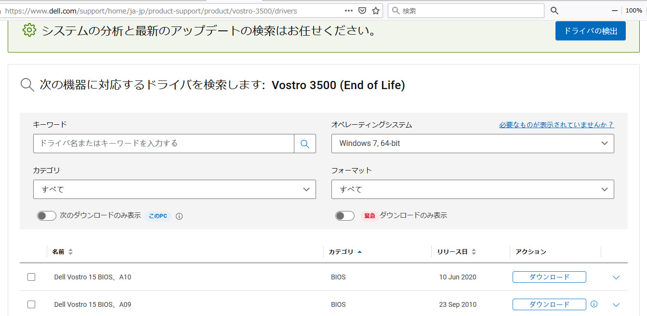Image resolution: width=647 pixels, height=316 pixels.
Task: Expand details for Dell Vostro 15 BIOS A10
Action: [616, 277]
